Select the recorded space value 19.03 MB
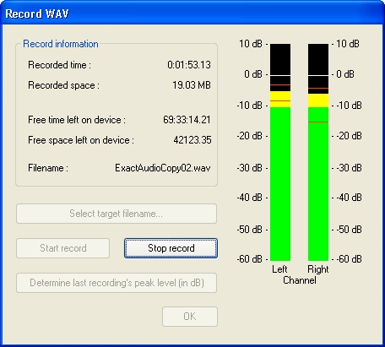This screenshot has height=347, width=385. 192,85
